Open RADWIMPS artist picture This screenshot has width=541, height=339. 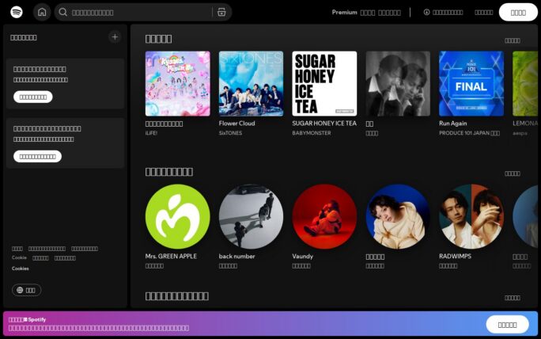471,217
